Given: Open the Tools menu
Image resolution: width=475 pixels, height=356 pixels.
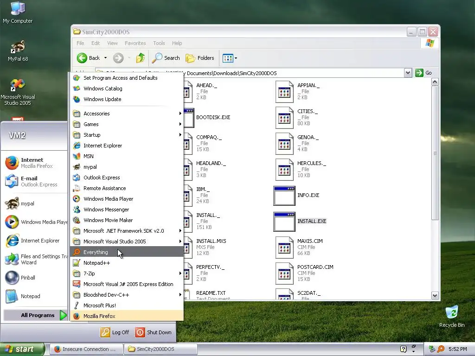Looking at the screenshot, I should pyautogui.click(x=159, y=43).
